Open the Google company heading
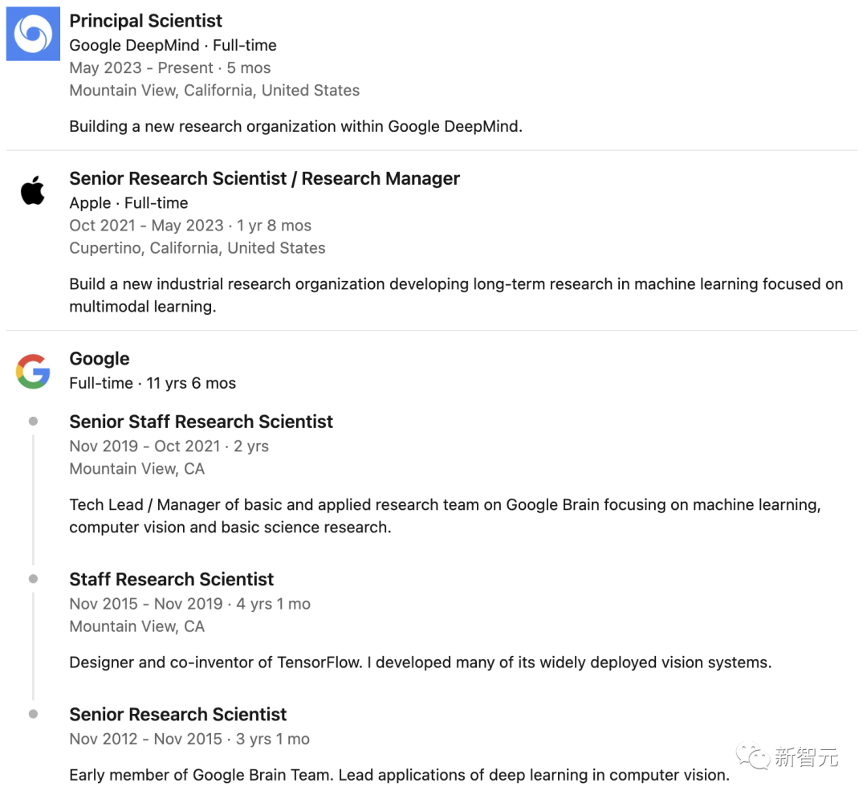The width and height of the screenshot is (867, 795). (x=99, y=358)
